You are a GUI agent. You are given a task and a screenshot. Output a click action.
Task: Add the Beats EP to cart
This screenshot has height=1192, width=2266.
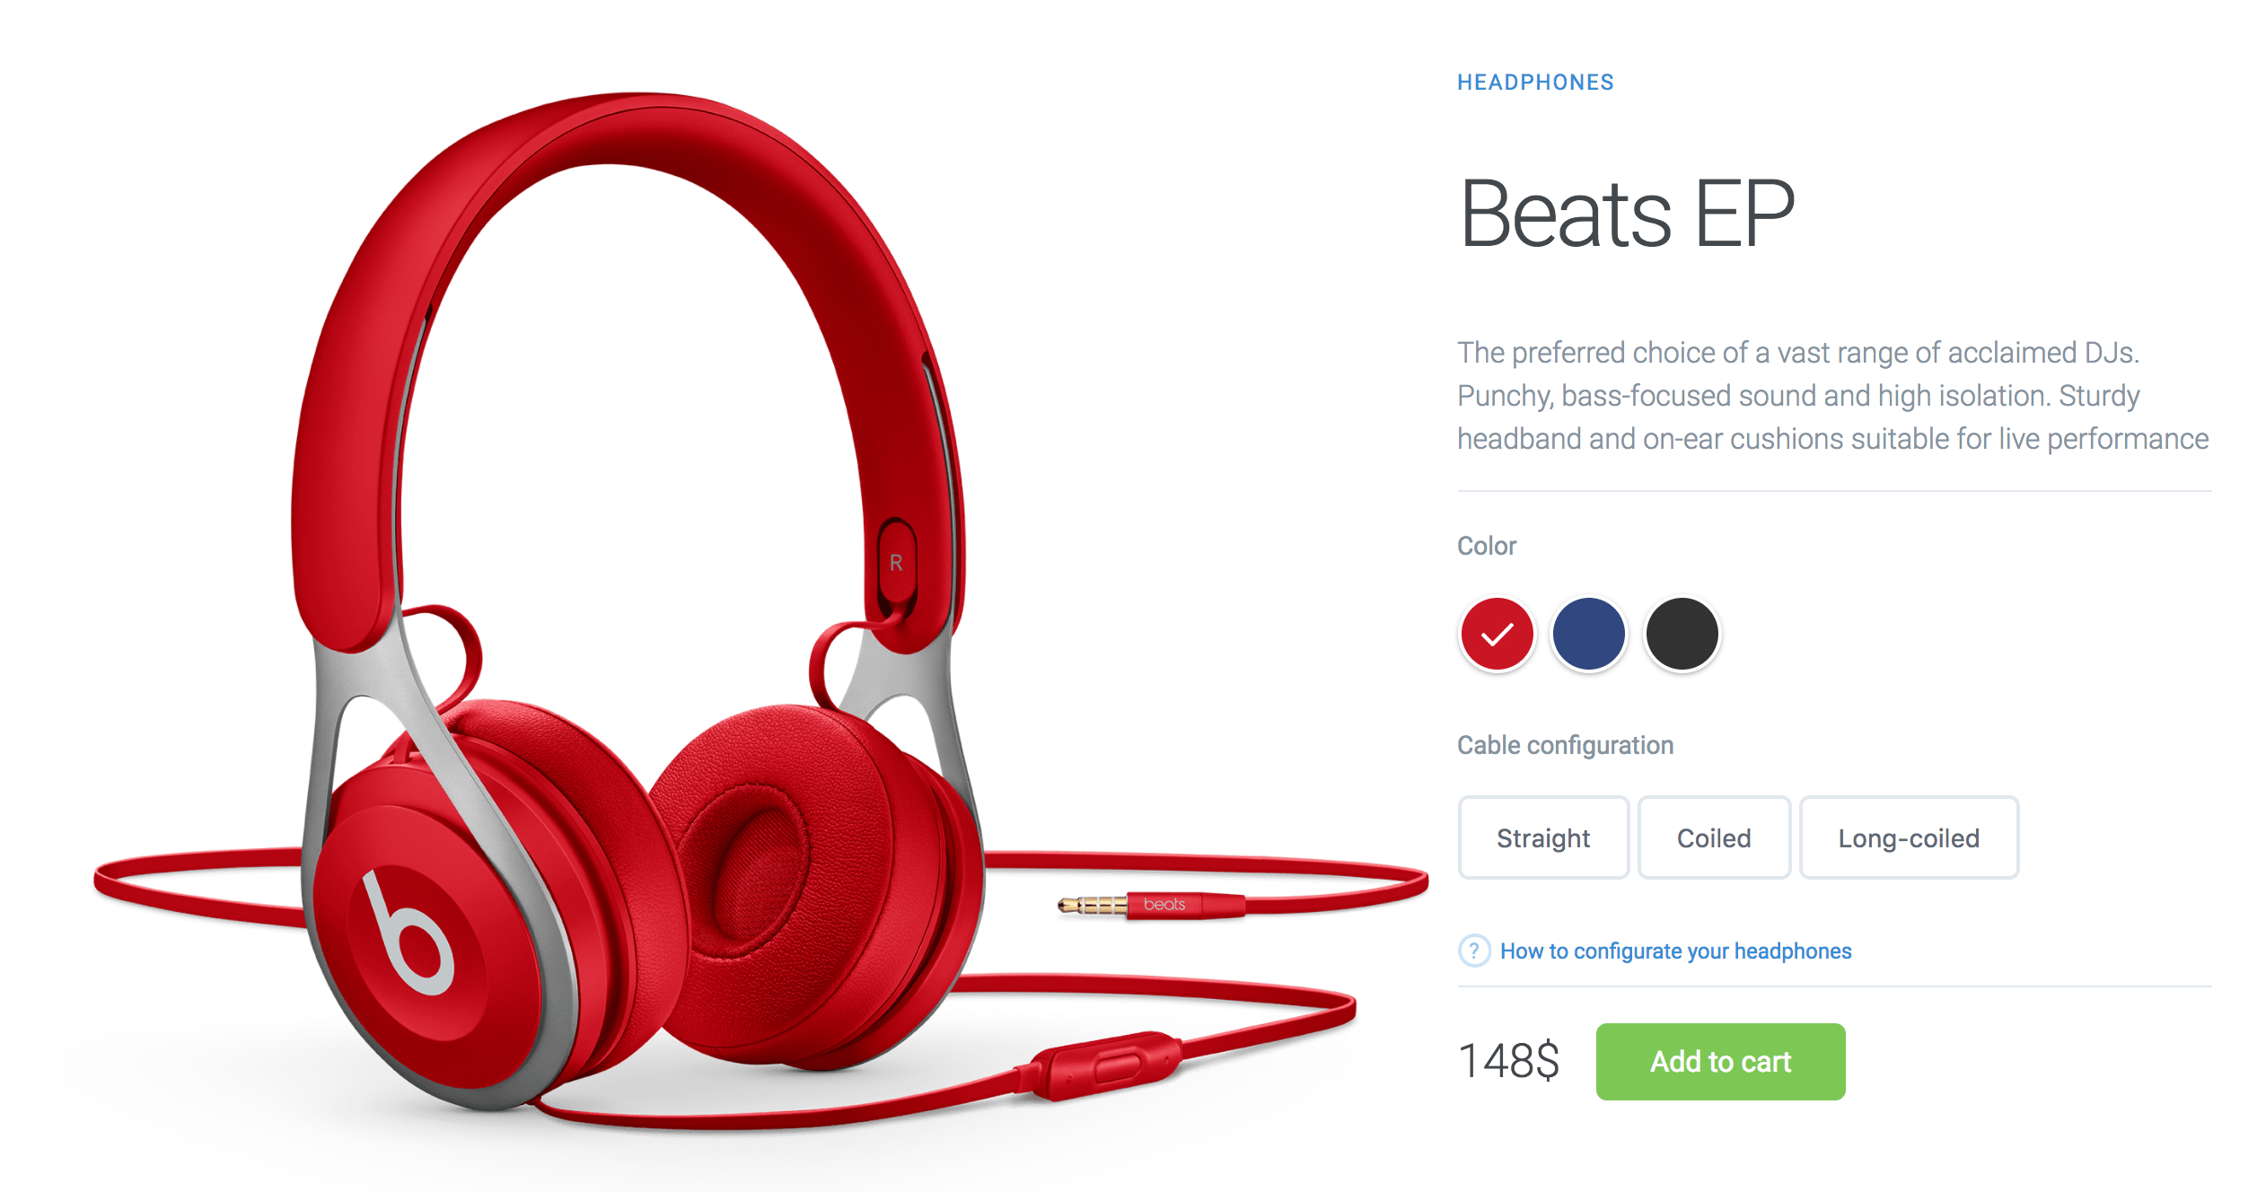tap(1720, 1061)
